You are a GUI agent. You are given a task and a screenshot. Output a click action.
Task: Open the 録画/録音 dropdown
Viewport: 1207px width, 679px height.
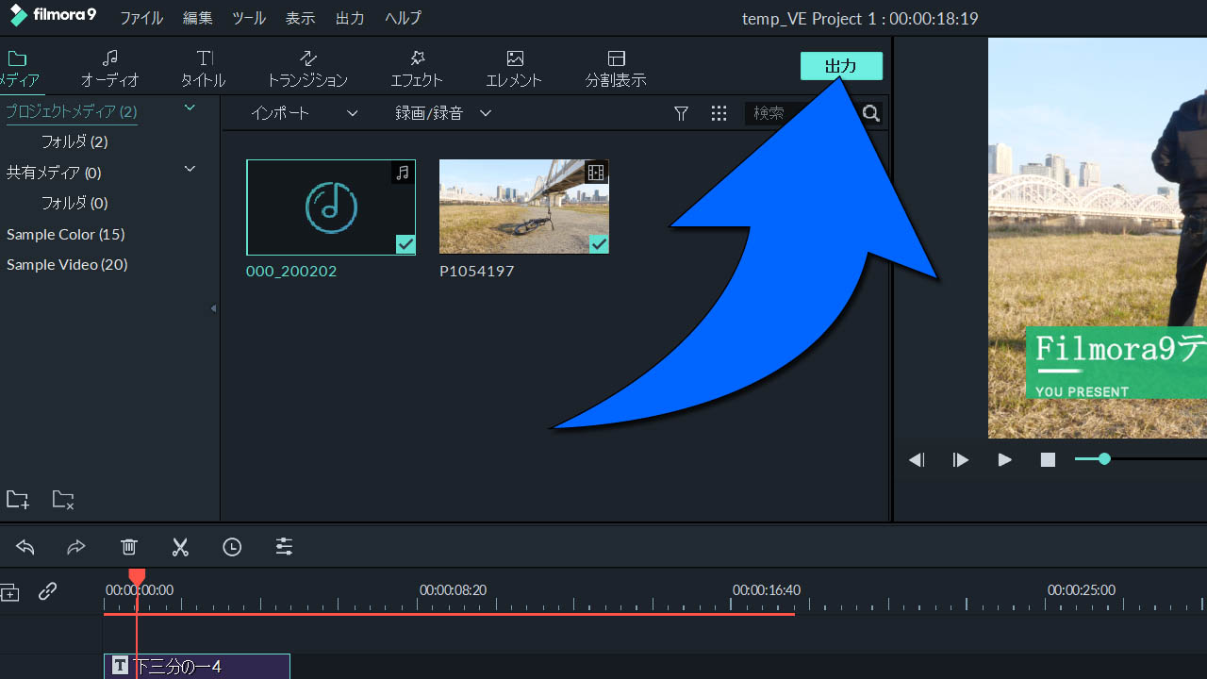click(443, 113)
